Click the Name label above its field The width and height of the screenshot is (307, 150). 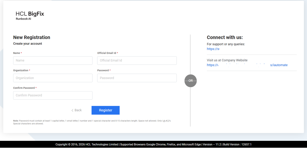[17, 53]
